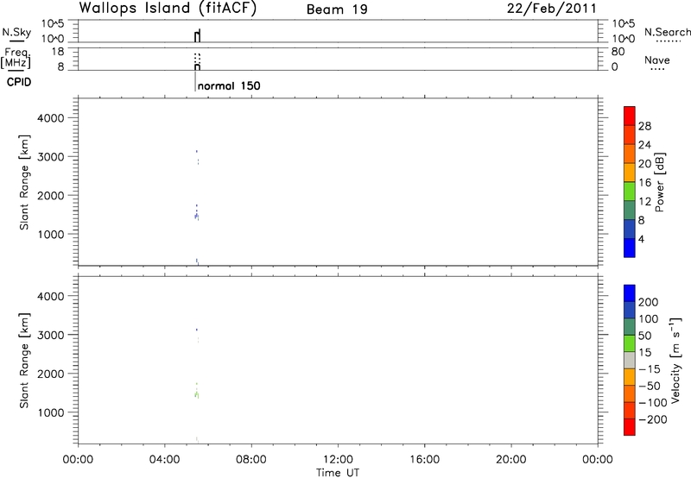Viewport: 691px width, 478px height.
Task: Click green velocity echo cluster near 1500 km
Action: pyautogui.click(x=197, y=395)
